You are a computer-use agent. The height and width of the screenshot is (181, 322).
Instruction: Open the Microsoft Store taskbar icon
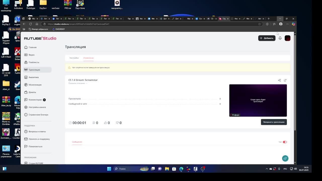pos(174,169)
